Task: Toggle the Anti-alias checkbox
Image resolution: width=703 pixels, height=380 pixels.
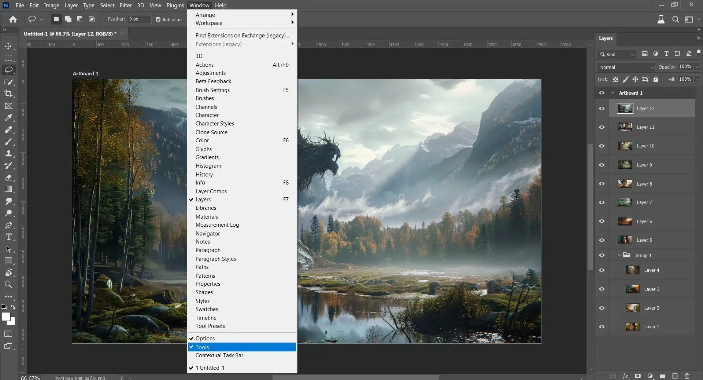Action: [x=158, y=19]
